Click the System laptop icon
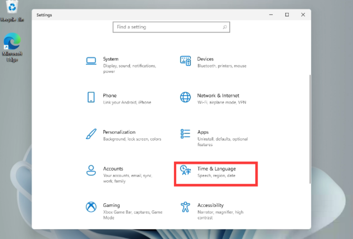 click(x=91, y=61)
